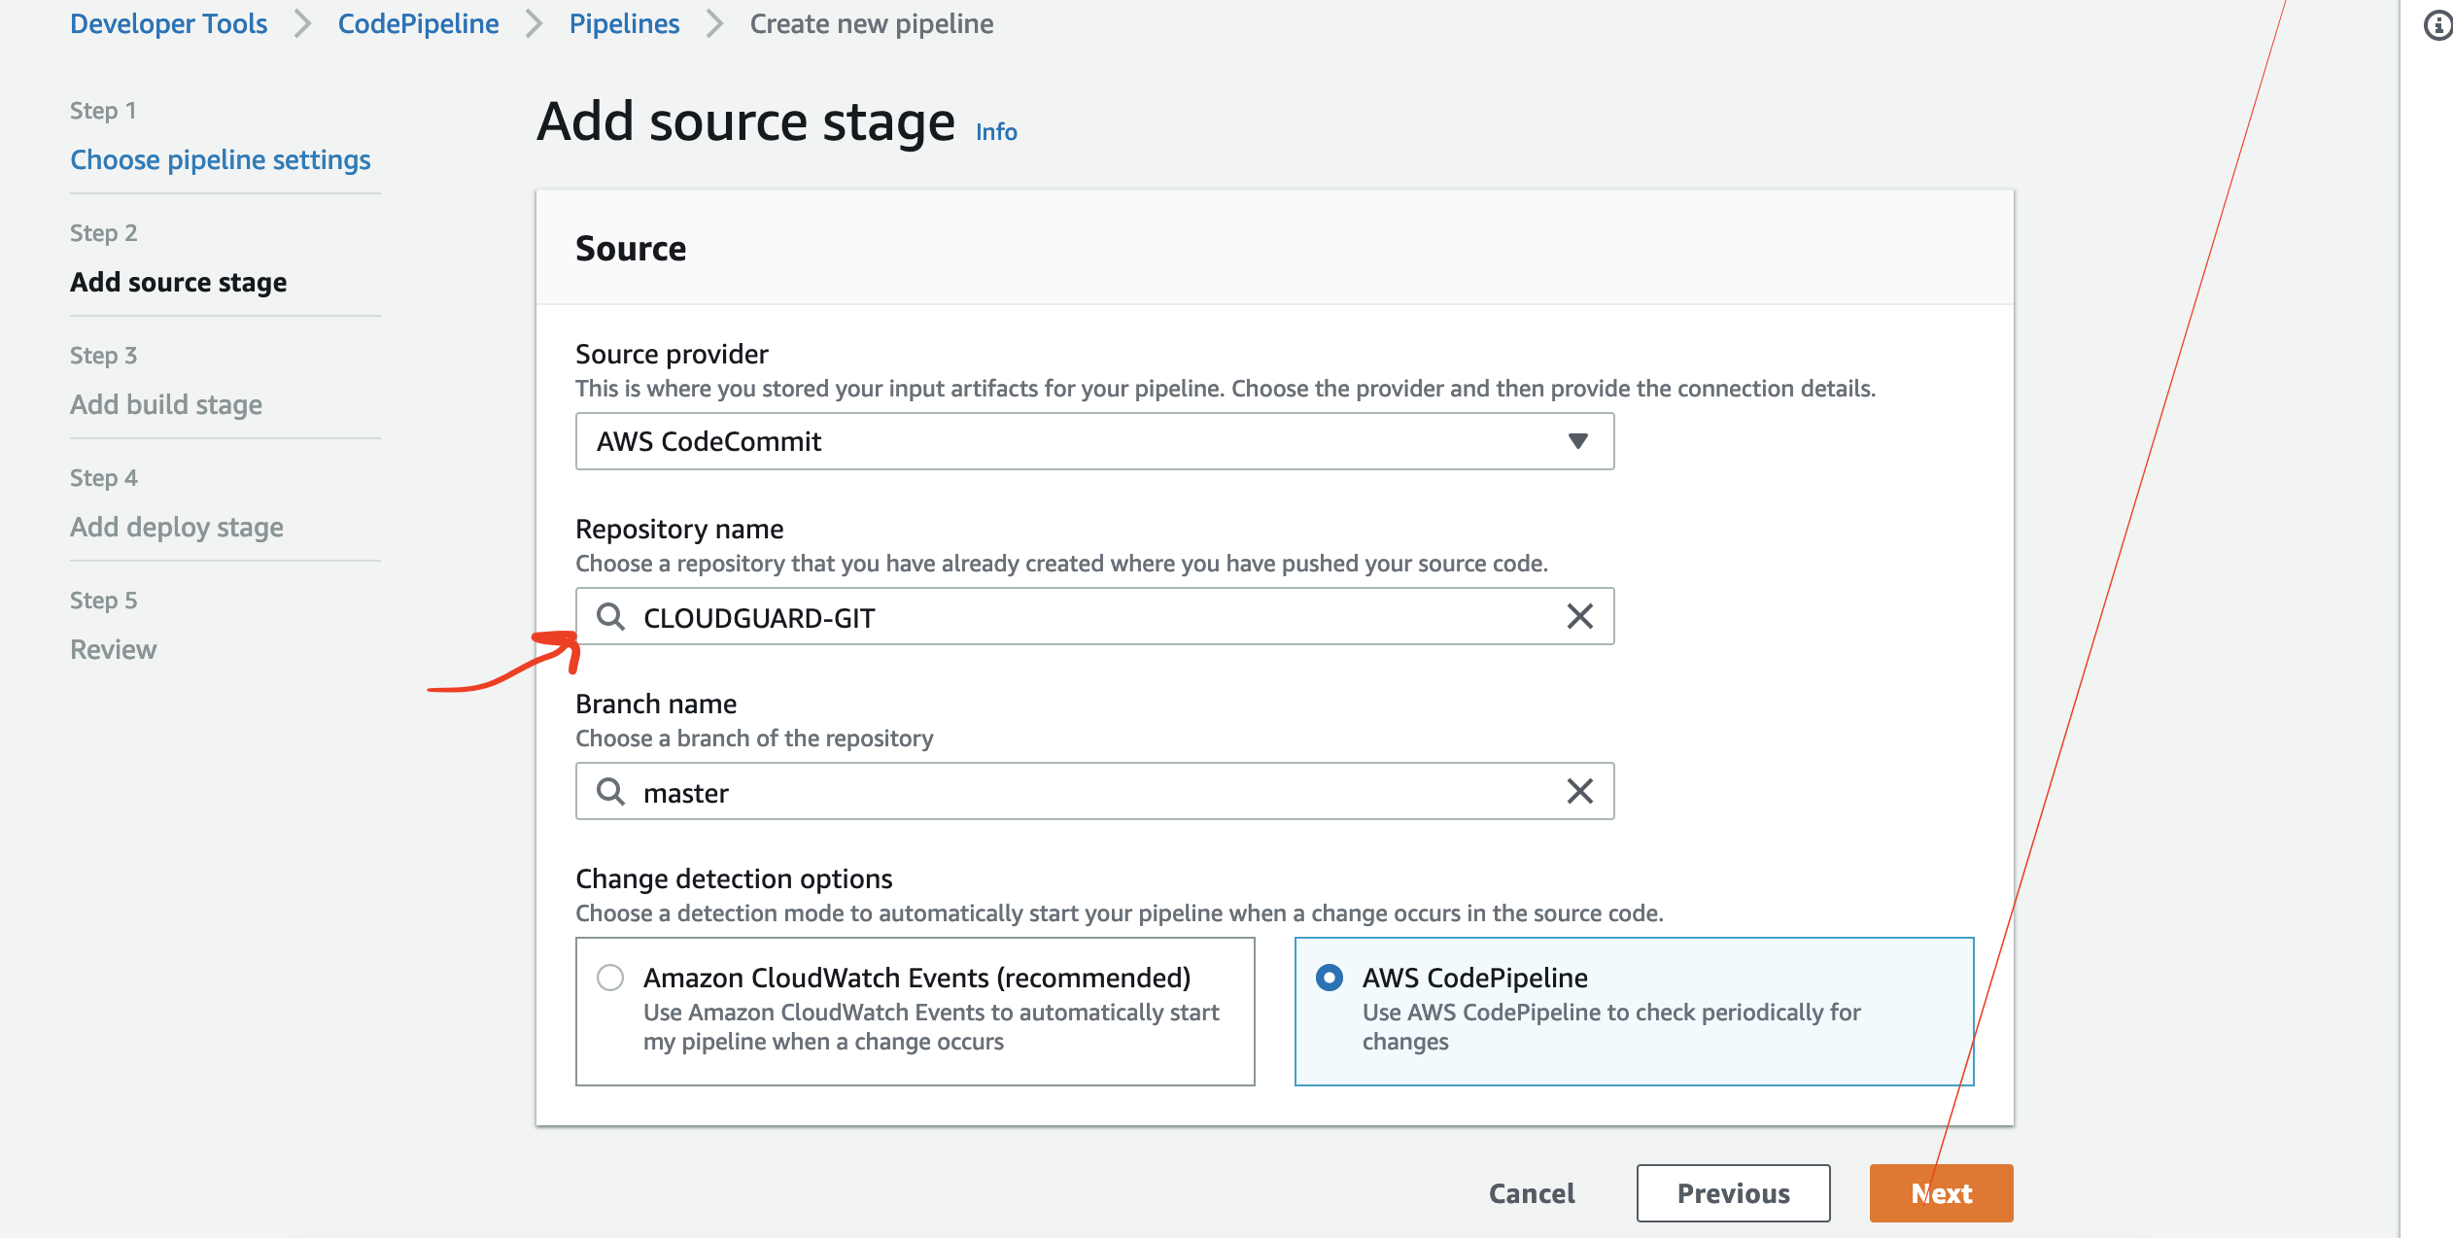Expand the Source provider dropdown arrow
2453x1238 pixels.
click(1577, 441)
